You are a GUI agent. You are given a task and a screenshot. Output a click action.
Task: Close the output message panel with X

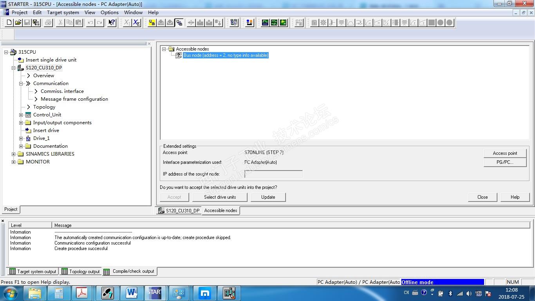[3, 221]
